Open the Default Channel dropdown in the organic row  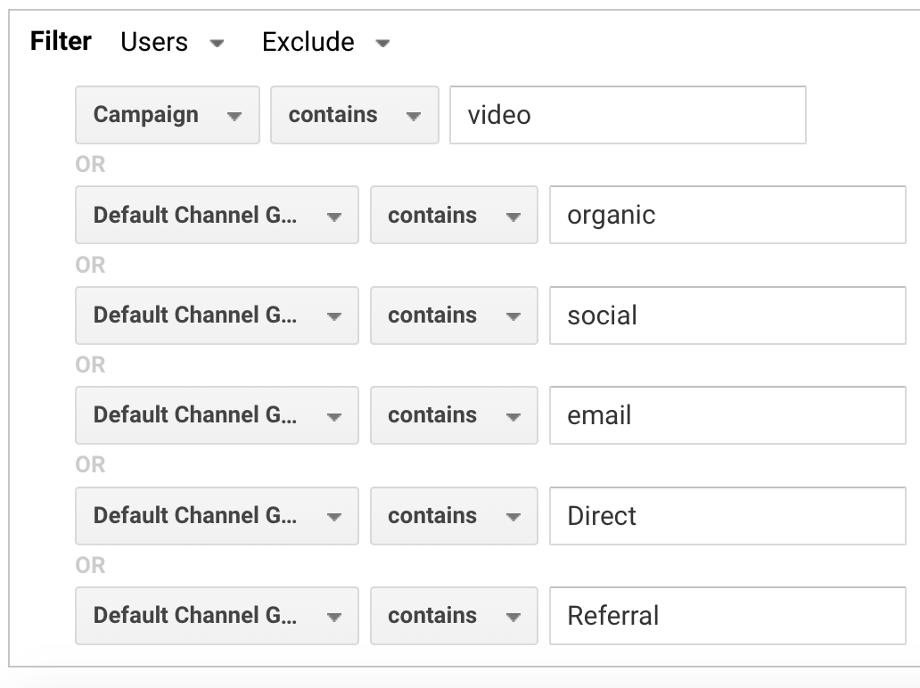[x=217, y=215]
